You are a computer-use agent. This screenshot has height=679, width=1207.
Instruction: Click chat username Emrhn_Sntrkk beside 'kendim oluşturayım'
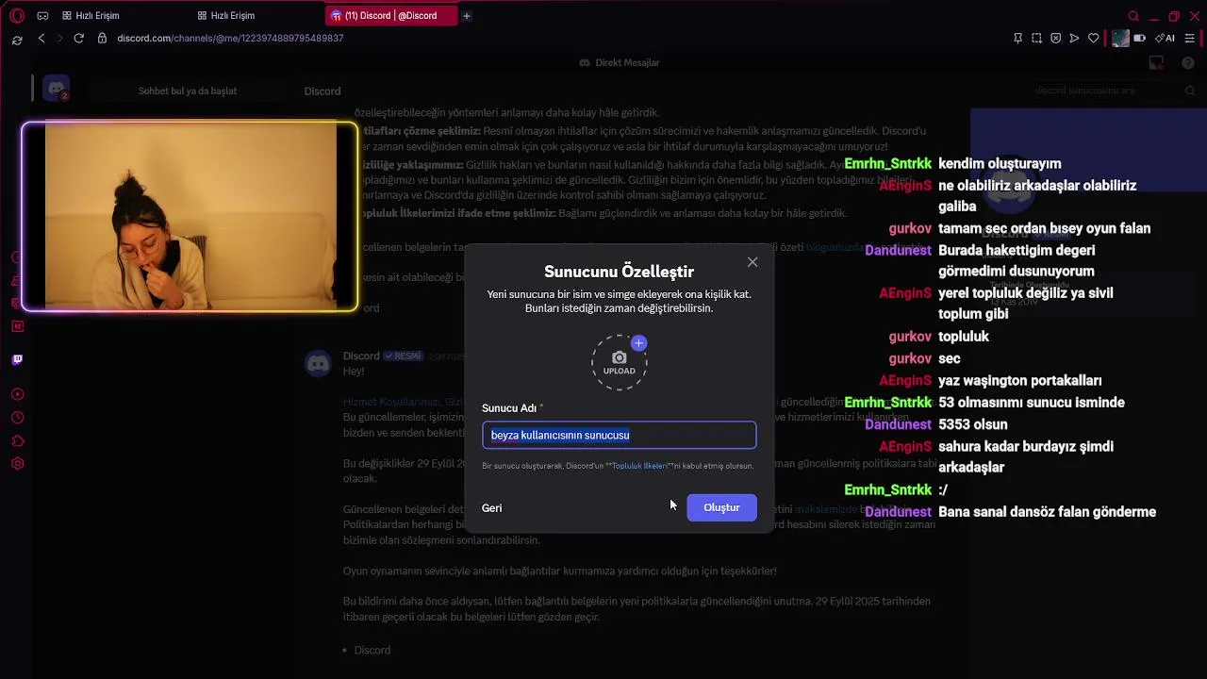coord(887,164)
